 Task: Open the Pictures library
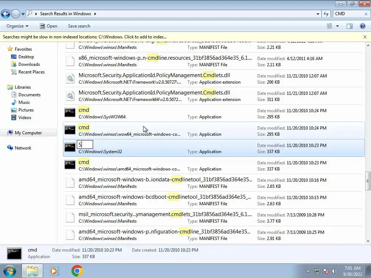(x=26, y=110)
